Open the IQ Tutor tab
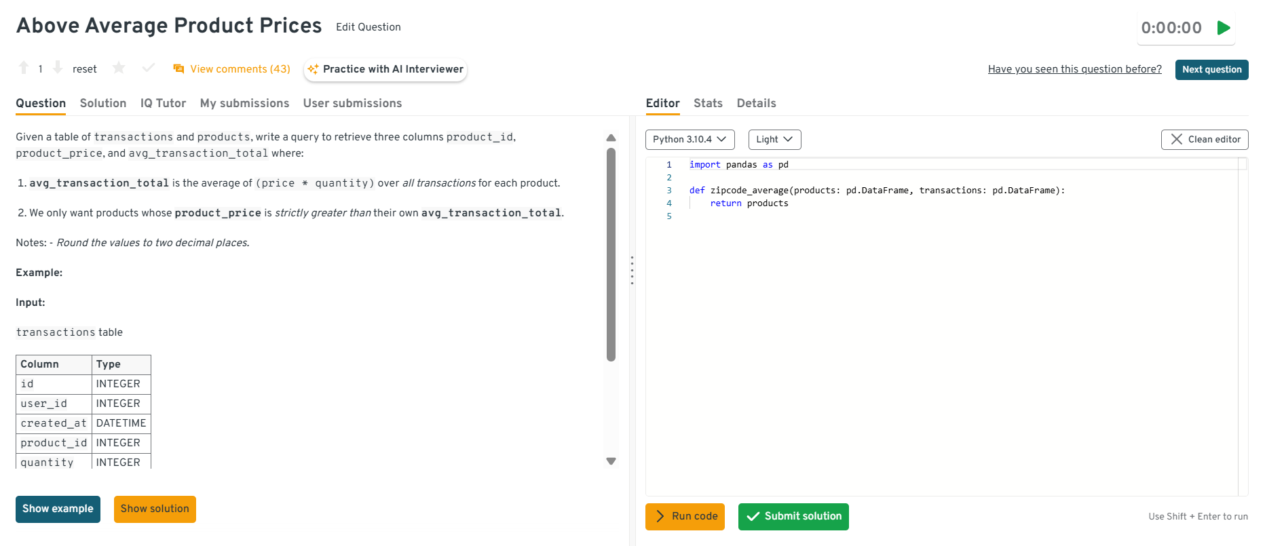Viewport: 1265px width, 546px height. 163,103
